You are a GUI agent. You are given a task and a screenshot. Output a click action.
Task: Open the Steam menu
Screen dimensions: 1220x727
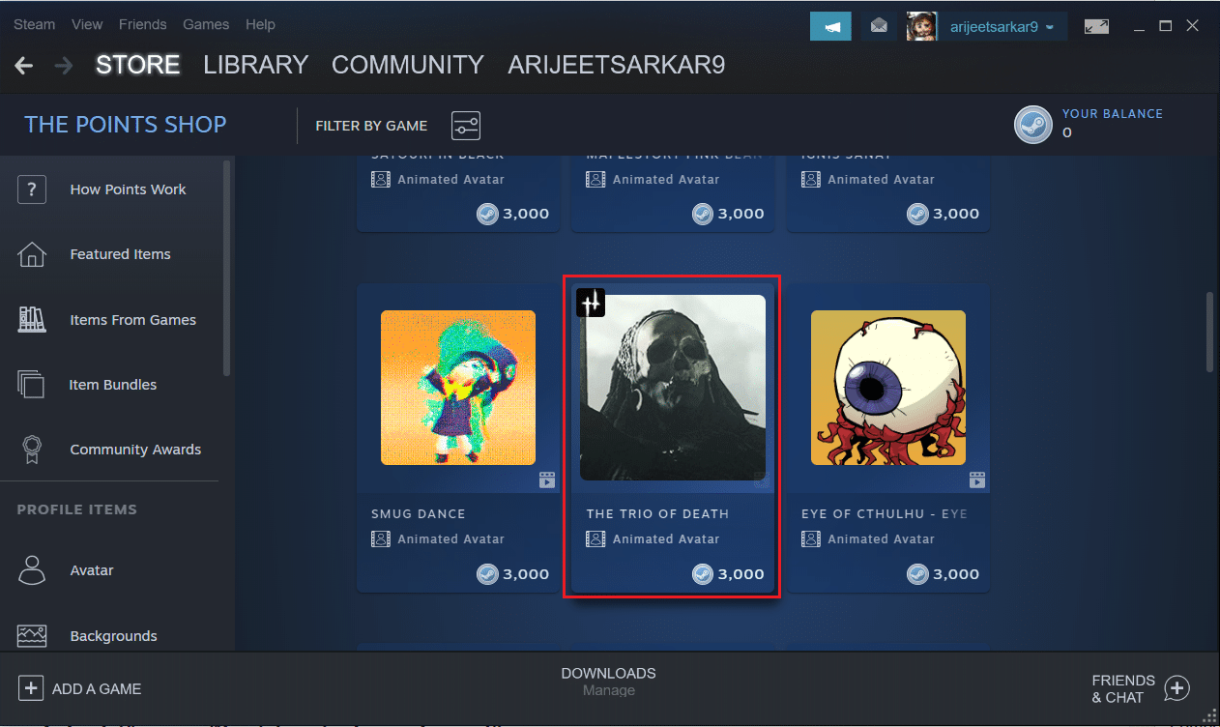pos(35,24)
